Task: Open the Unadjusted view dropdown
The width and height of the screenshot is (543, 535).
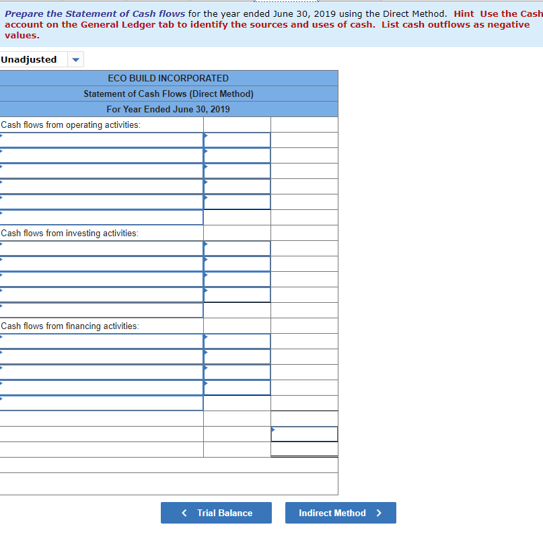Action: (x=76, y=59)
